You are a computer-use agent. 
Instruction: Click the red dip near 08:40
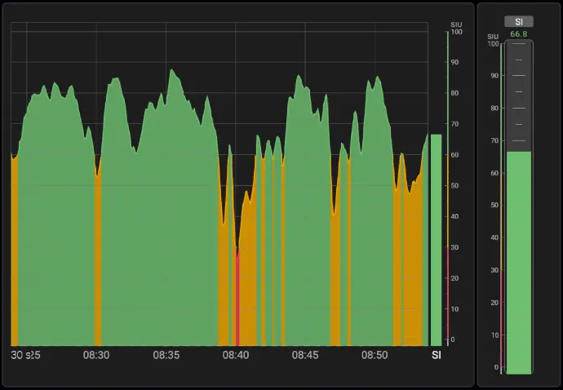click(x=237, y=302)
